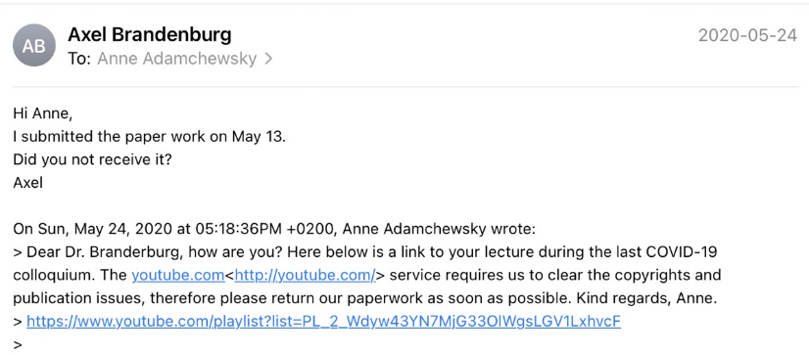Click the 2020-05-24 date stamp
Viewport: 809px width, 355px height.
point(747,35)
